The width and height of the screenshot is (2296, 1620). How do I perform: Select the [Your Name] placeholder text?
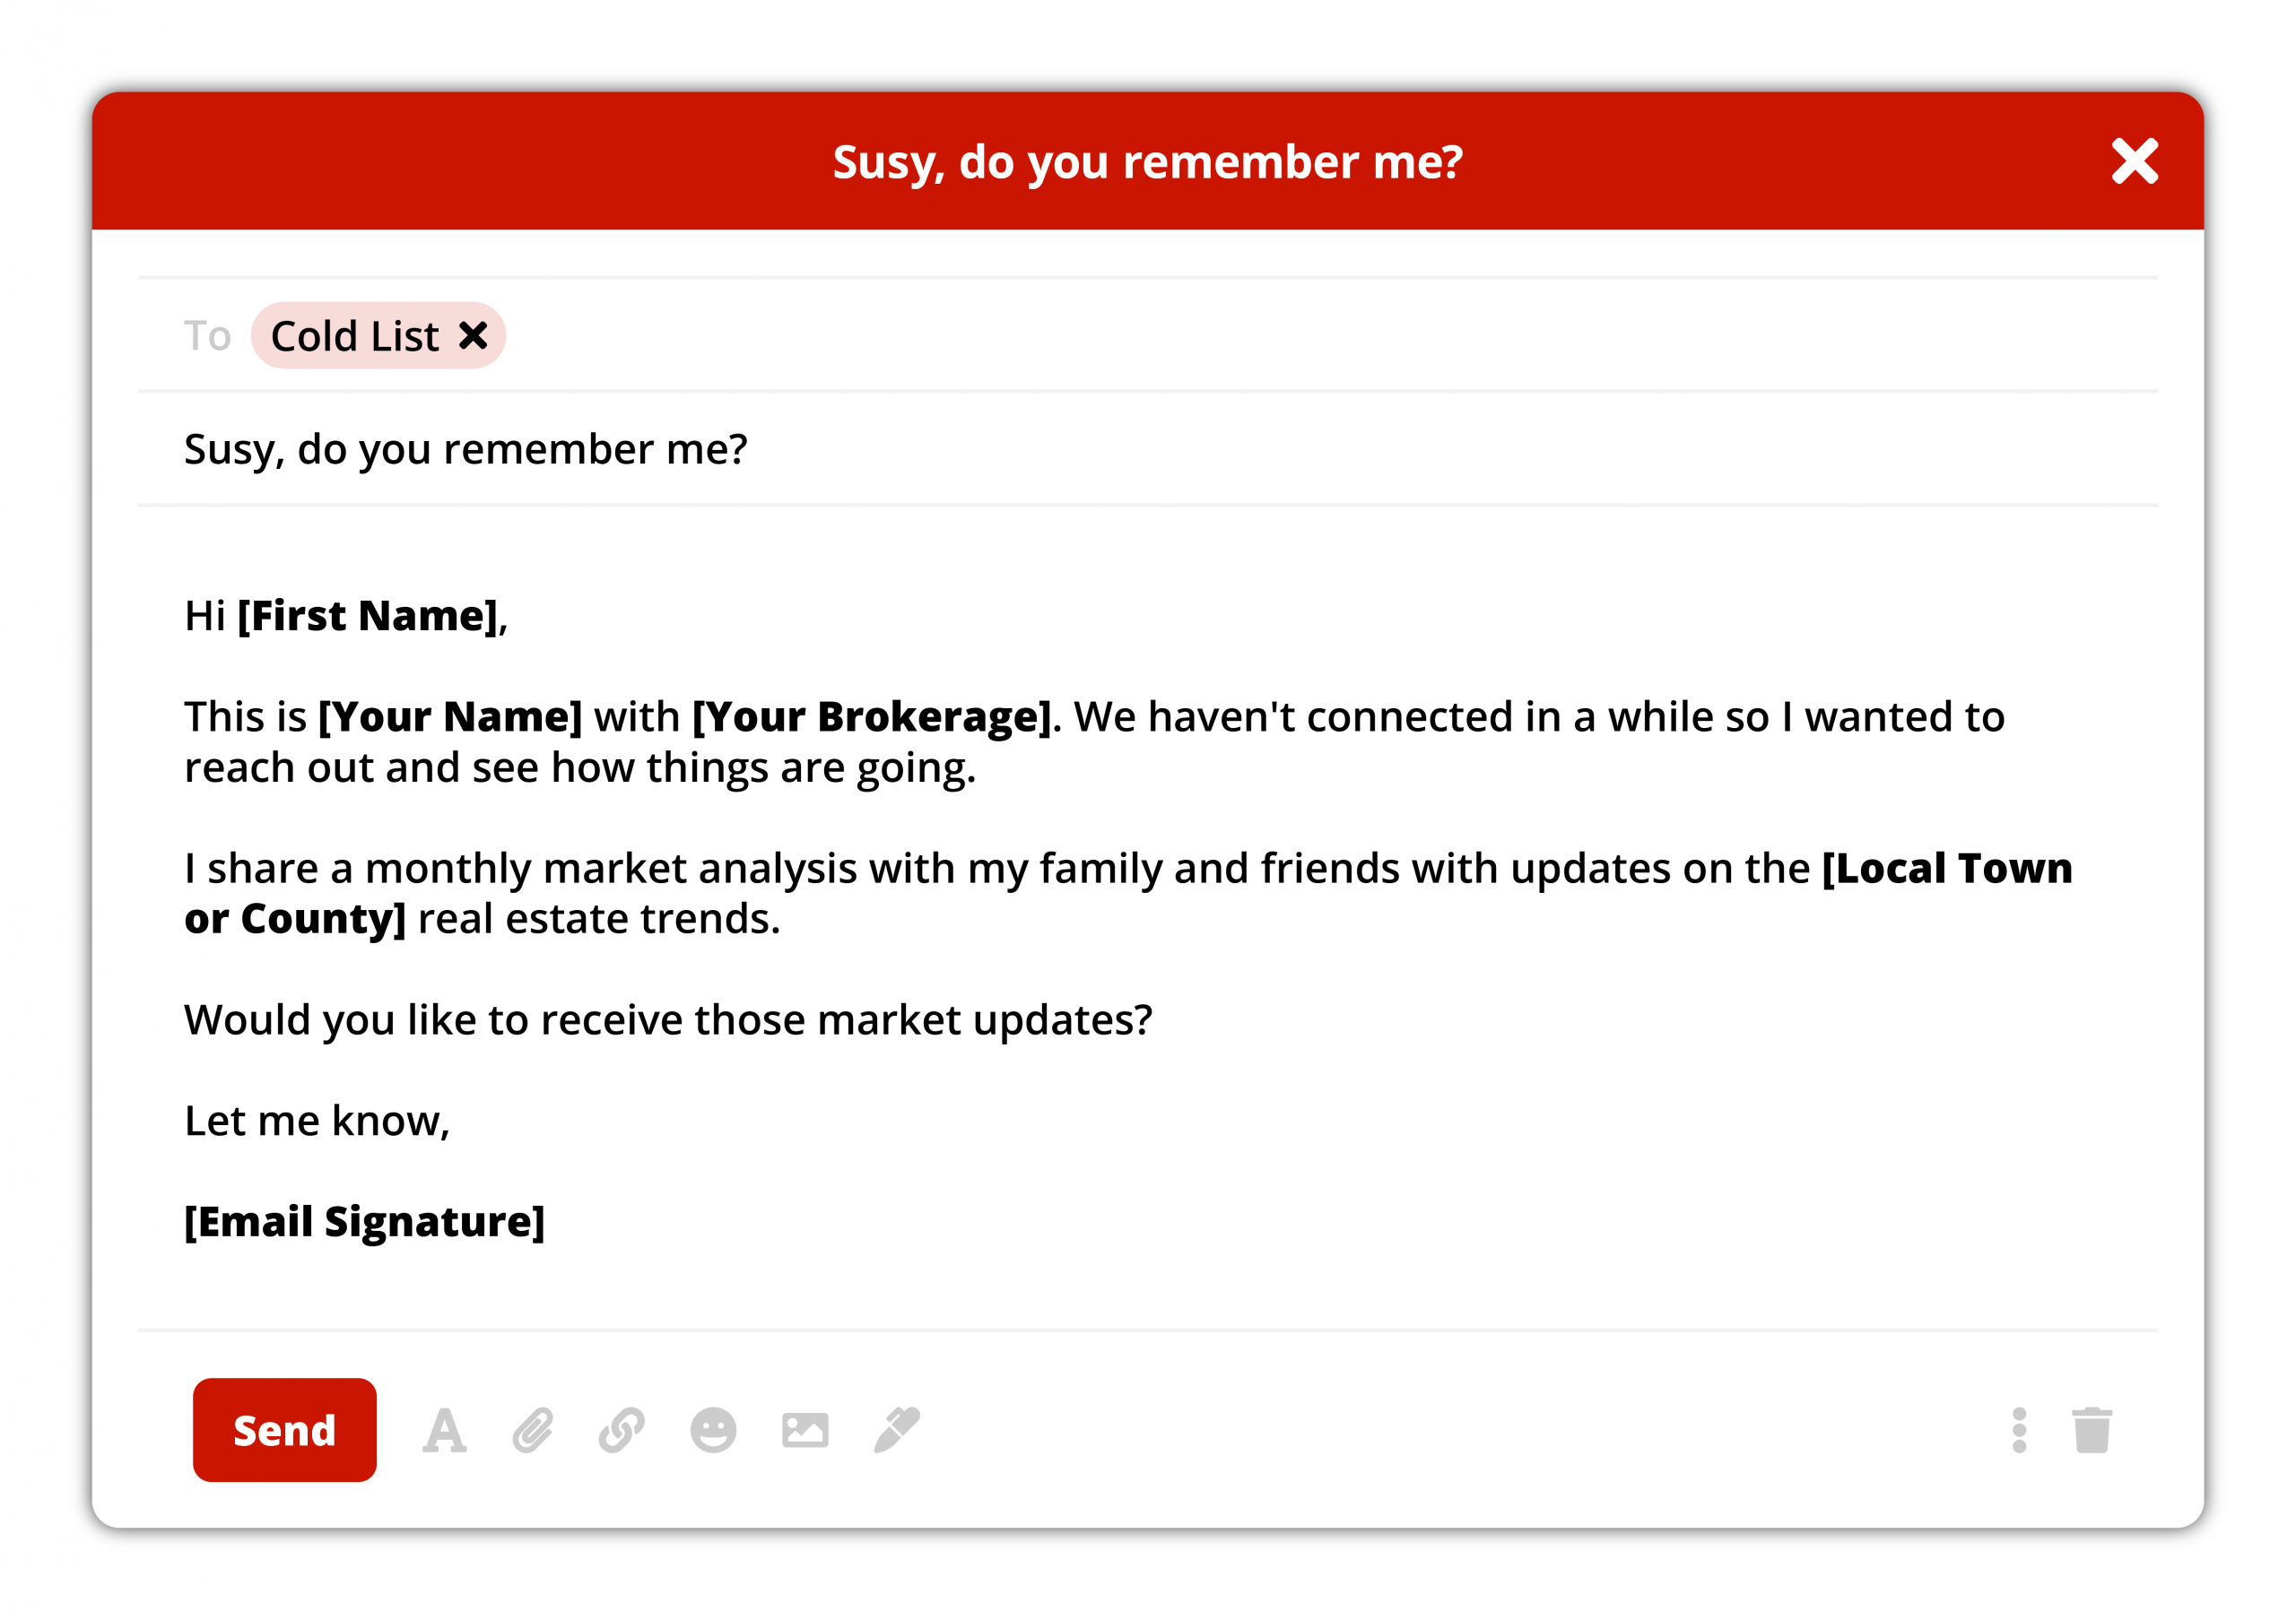pos(450,717)
